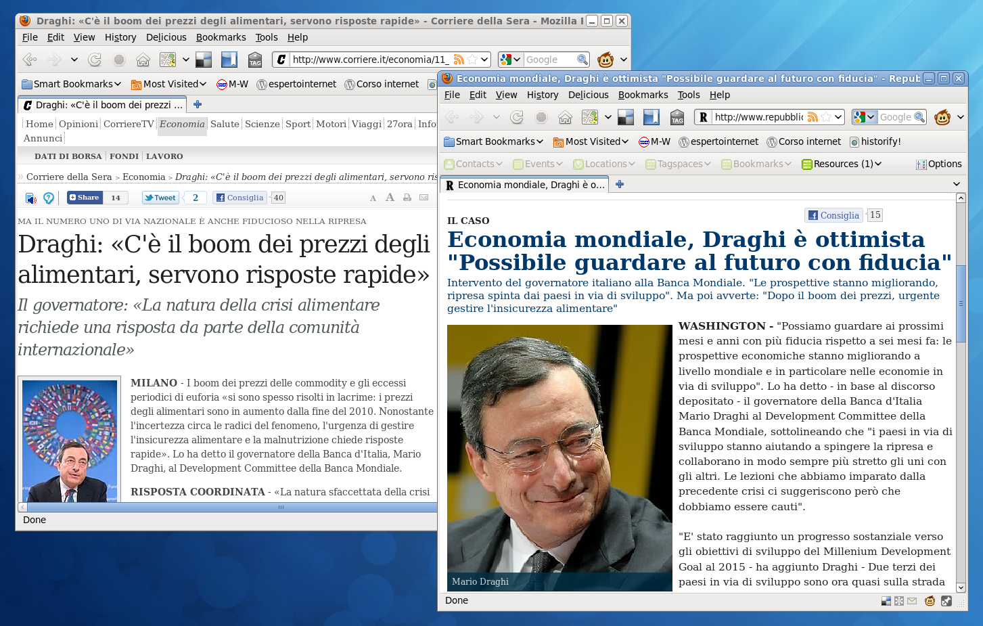Open the Delicious menu in Repubblica window
This screenshot has width=983, height=626.
coord(589,95)
